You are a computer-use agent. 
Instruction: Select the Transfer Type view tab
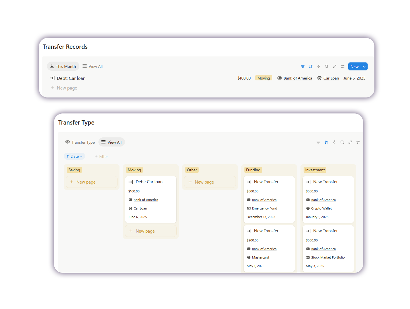[80, 142]
